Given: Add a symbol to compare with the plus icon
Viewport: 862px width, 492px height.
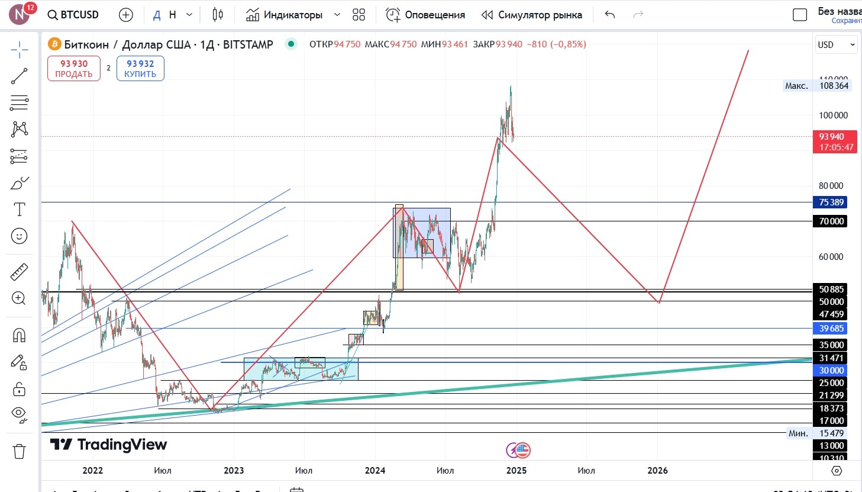Looking at the screenshot, I should point(126,15).
